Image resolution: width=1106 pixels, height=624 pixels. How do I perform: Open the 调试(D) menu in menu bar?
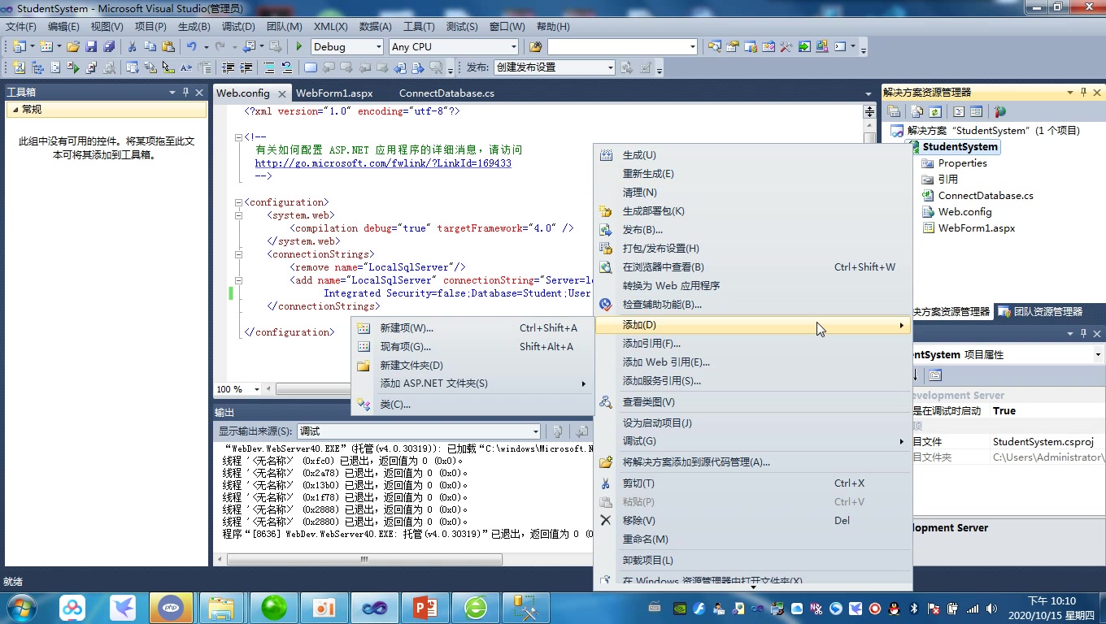238,27
